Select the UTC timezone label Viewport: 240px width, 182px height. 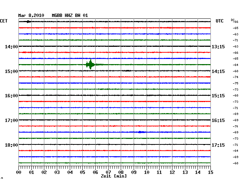point(219,21)
